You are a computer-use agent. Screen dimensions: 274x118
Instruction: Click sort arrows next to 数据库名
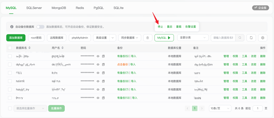tap(29, 48)
